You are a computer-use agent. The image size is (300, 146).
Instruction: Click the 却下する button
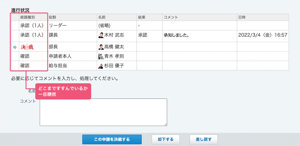point(166,139)
